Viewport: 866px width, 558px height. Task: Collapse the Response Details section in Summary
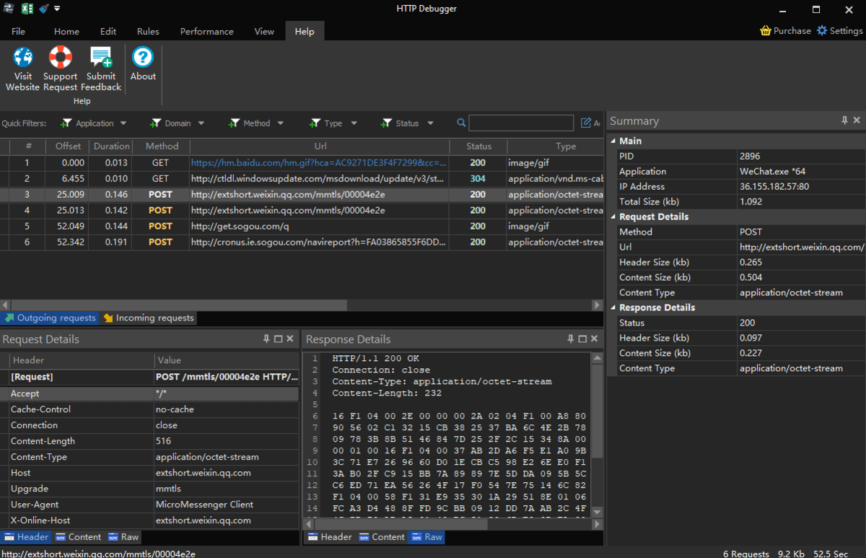point(613,308)
